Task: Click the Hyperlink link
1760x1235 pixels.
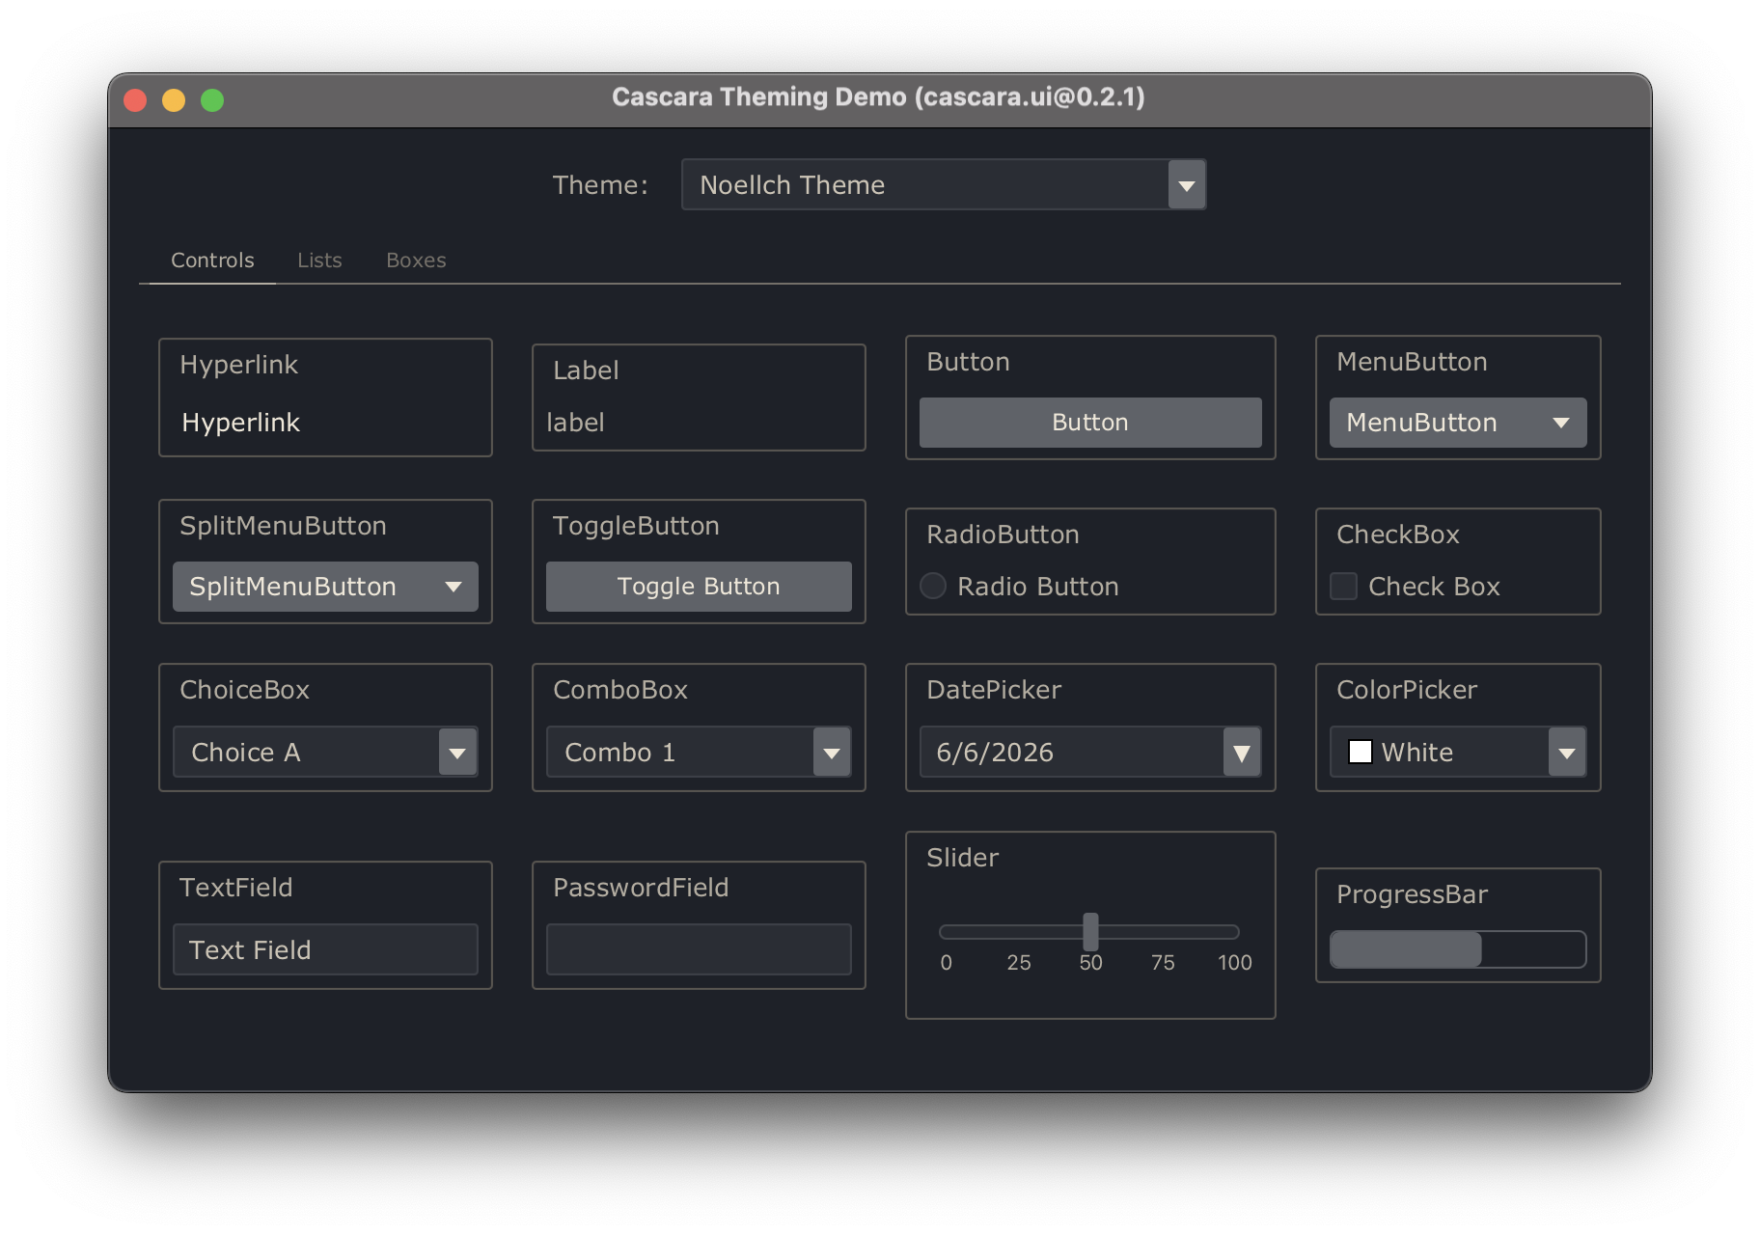Action: (x=241, y=423)
